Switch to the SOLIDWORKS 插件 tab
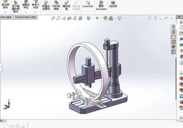The width and height of the screenshot is (183, 128). point(6,17)
